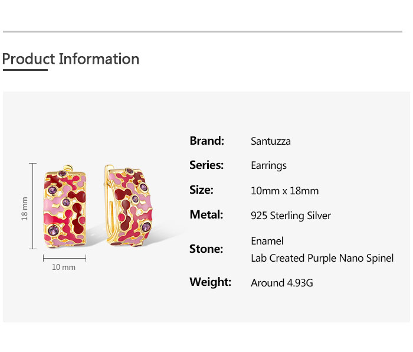
Task: Click the left earring image
Action: (65, 207)
